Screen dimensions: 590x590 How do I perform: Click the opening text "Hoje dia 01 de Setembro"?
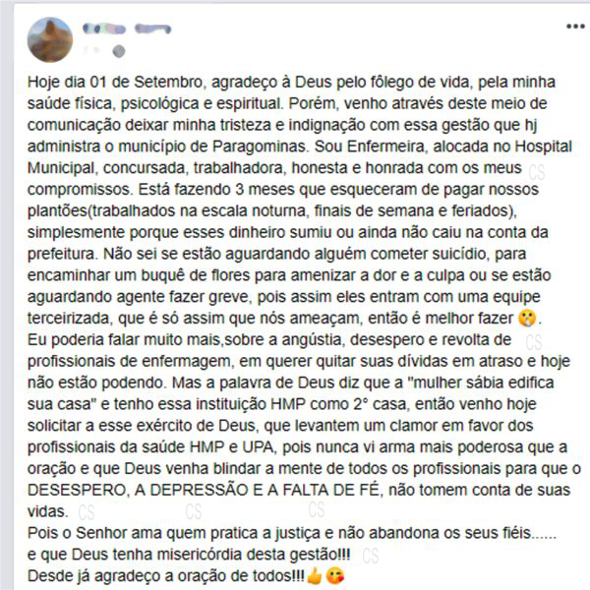pyautogui.click(x=115, y=82)
